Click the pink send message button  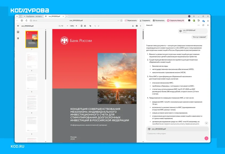[x=206, y=138]
